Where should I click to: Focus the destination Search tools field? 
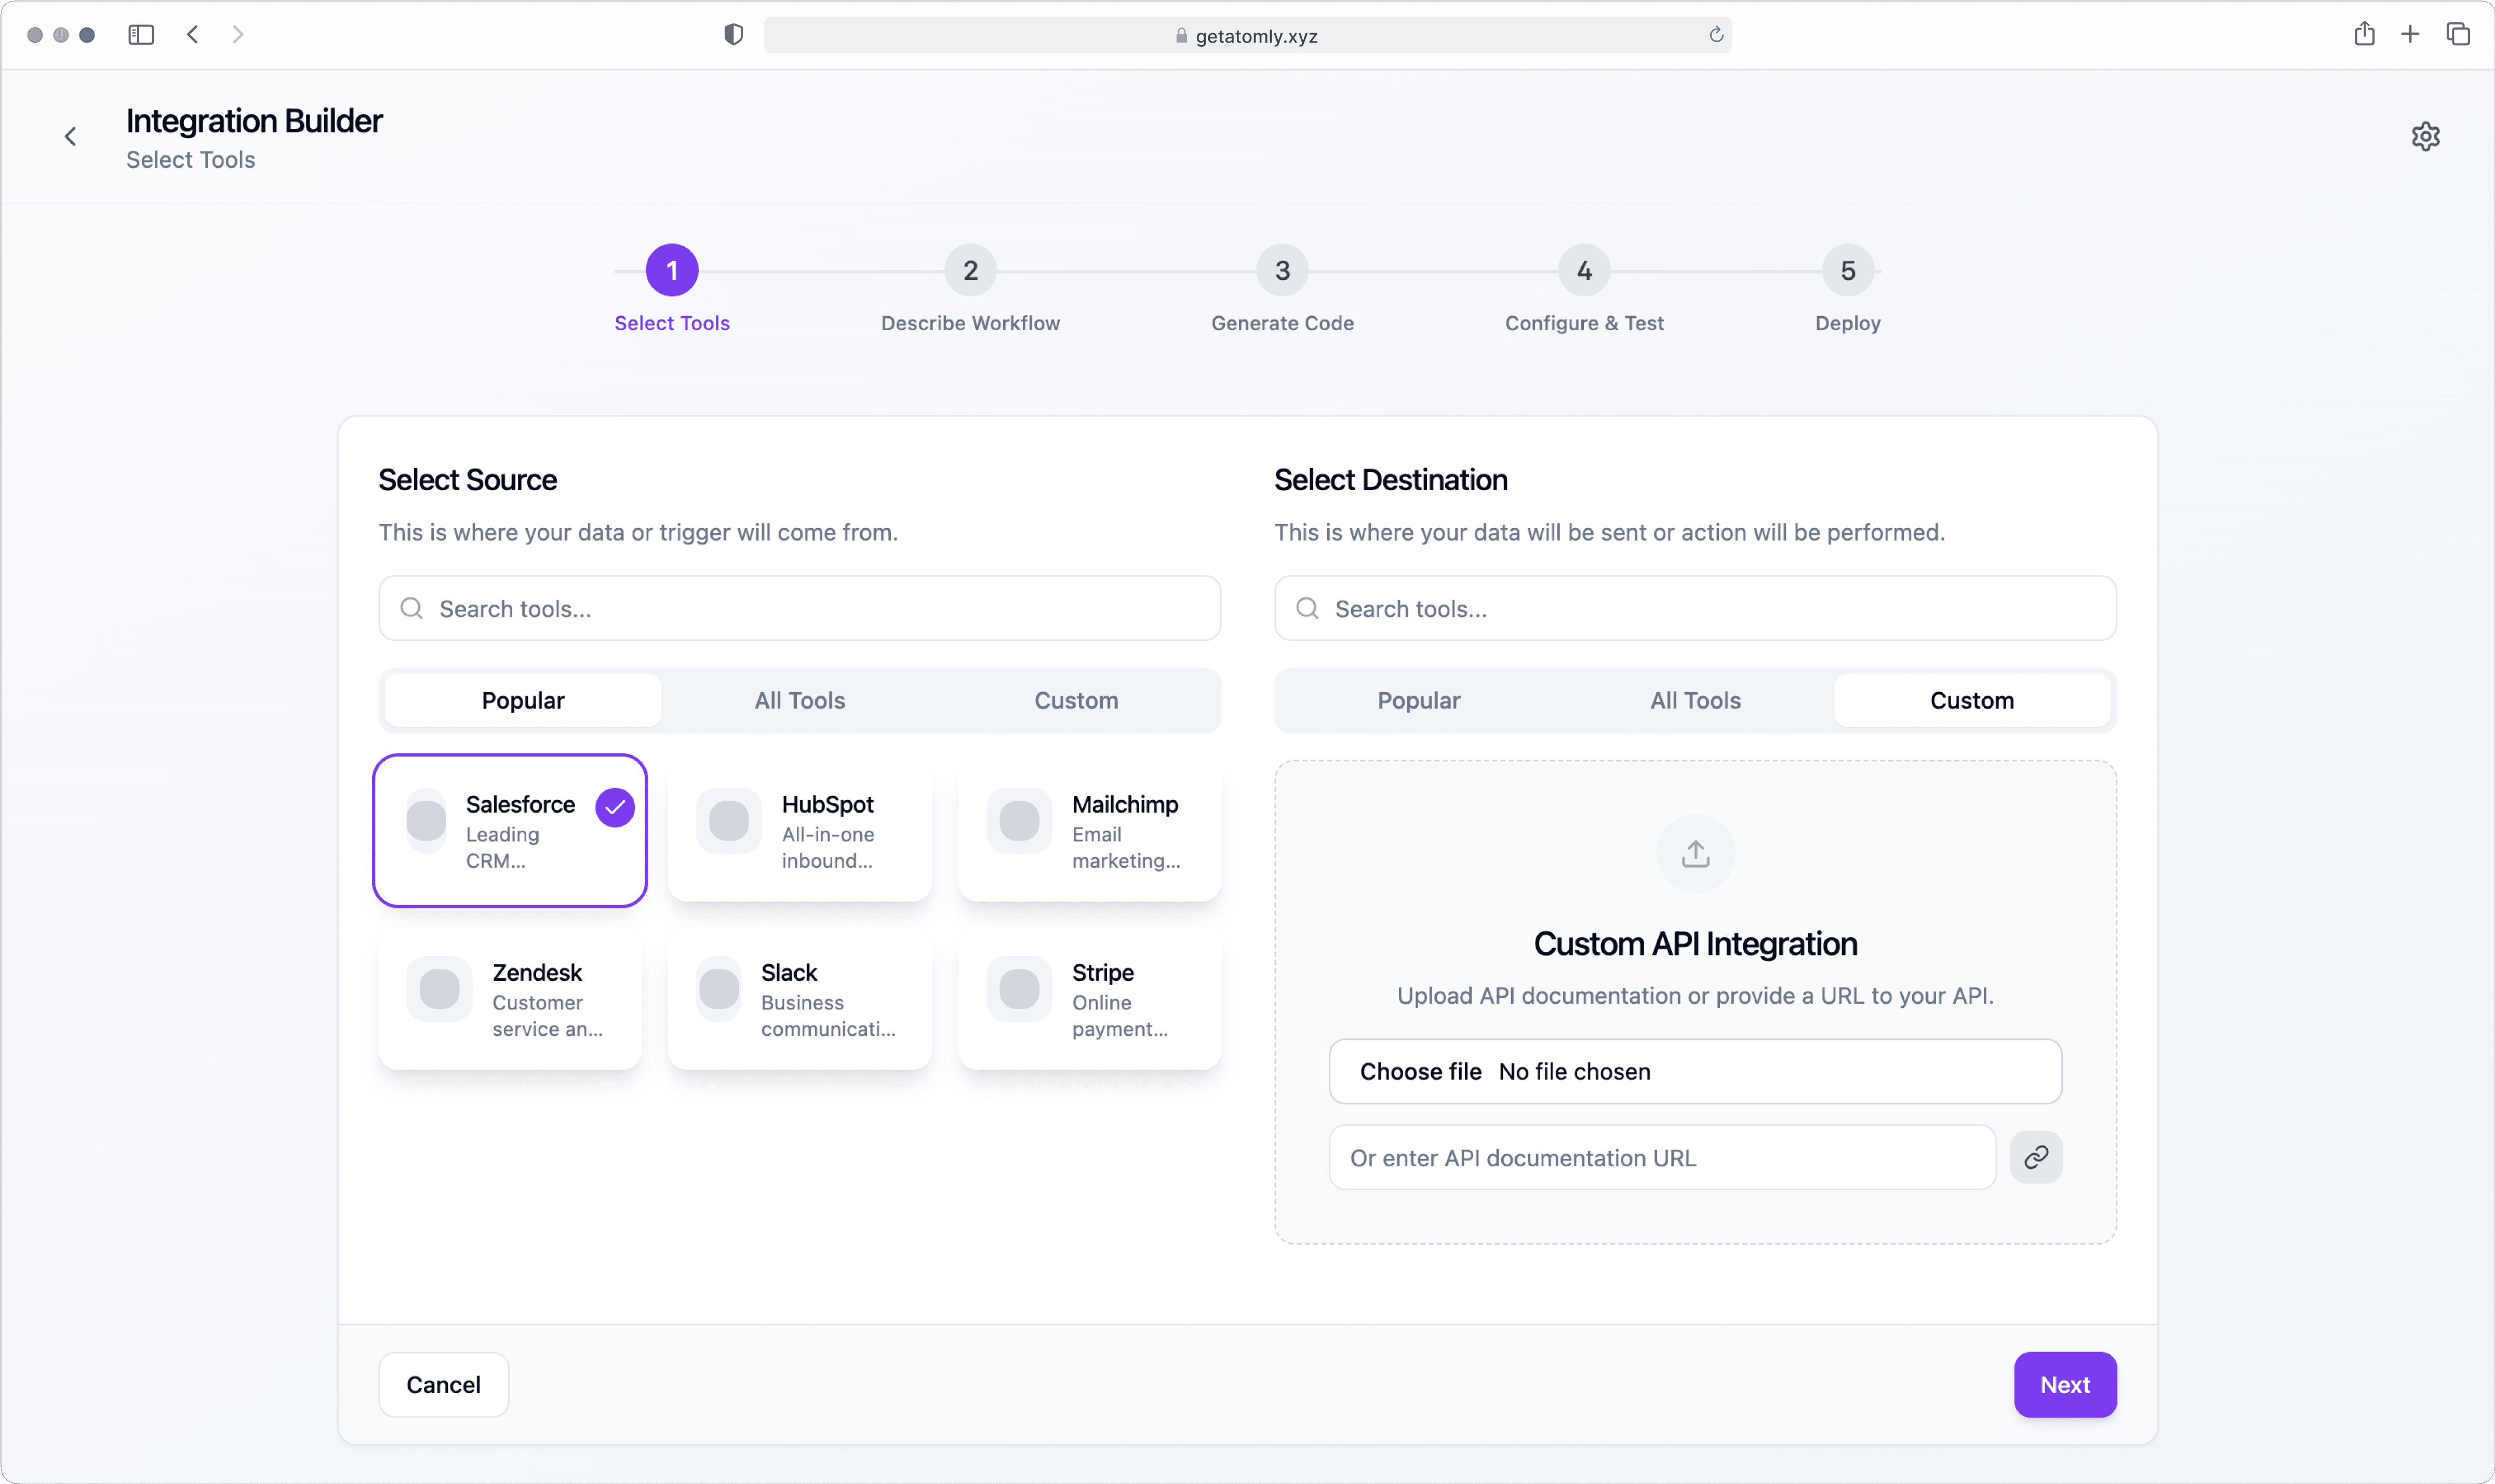point(1695,608)
